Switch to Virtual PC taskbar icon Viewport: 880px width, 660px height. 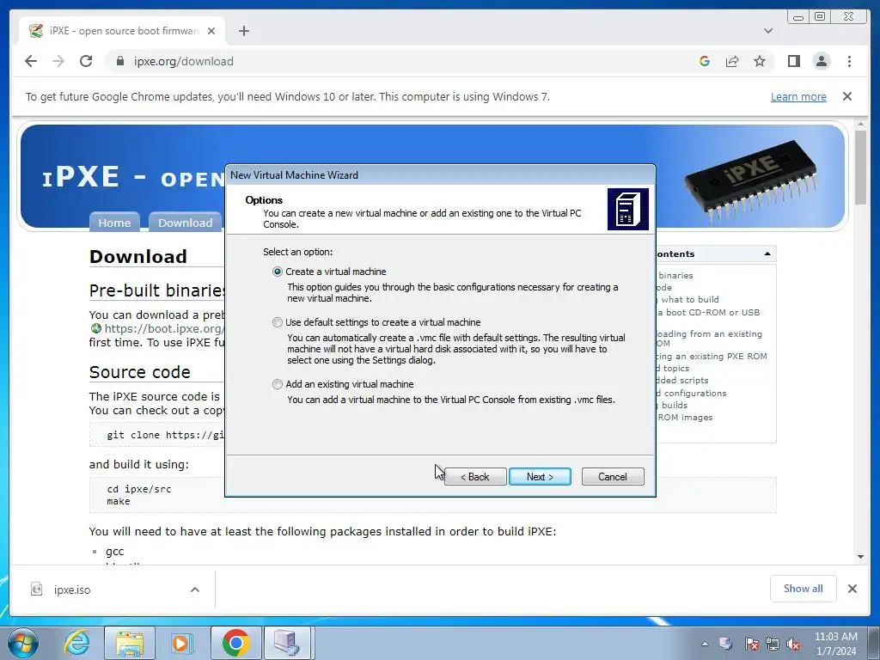pyautogui.click(x=286, y=643)
